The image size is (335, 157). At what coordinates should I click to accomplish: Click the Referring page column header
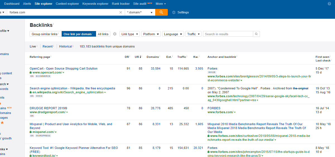click(40, 57)
